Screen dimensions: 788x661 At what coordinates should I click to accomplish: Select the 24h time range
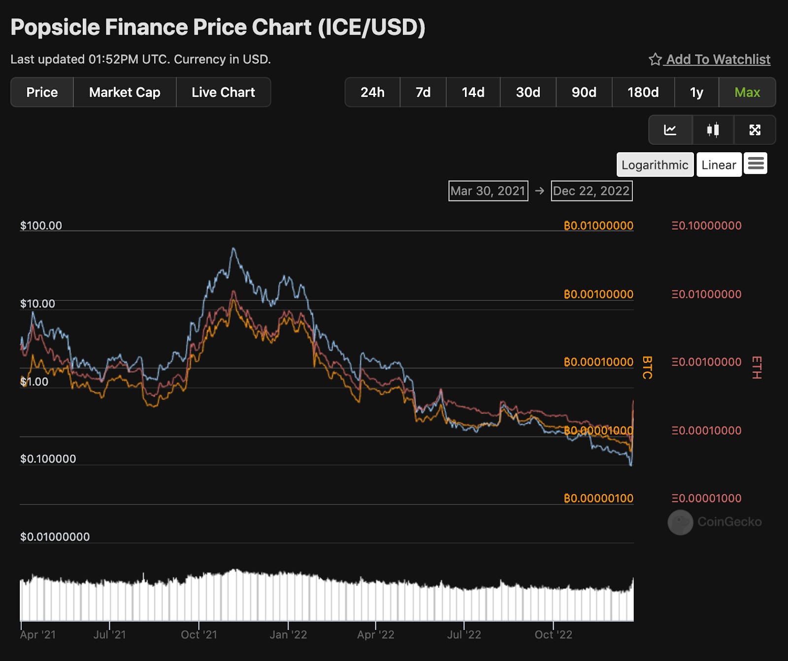(x=372, y=92)
